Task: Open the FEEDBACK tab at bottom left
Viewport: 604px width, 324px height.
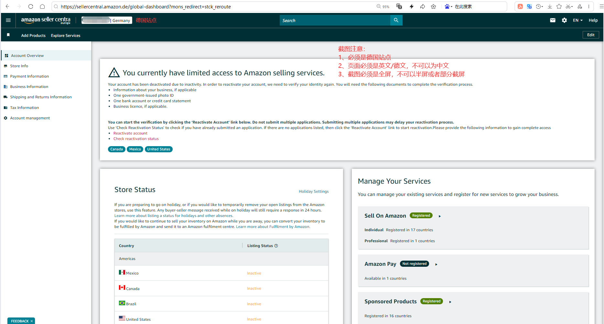Action: pos(20,321)
